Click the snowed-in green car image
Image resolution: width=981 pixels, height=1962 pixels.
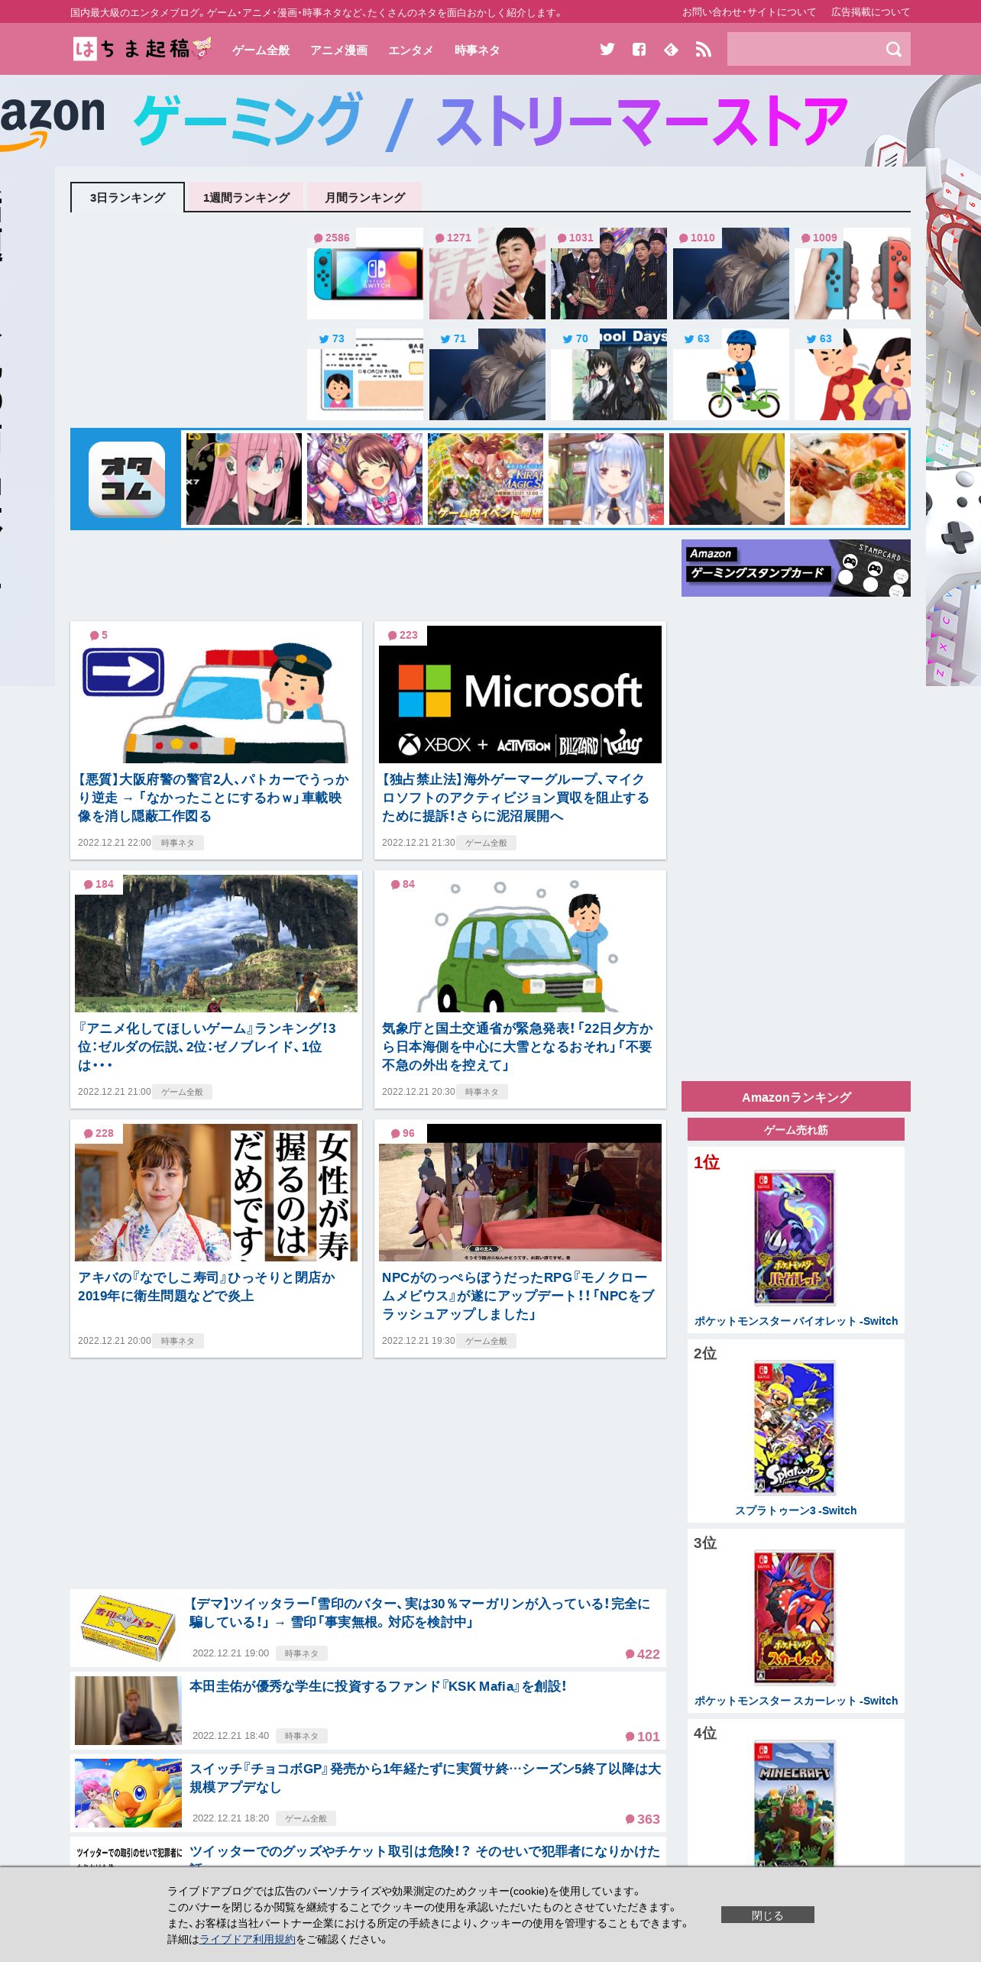(x=520, y=944)
